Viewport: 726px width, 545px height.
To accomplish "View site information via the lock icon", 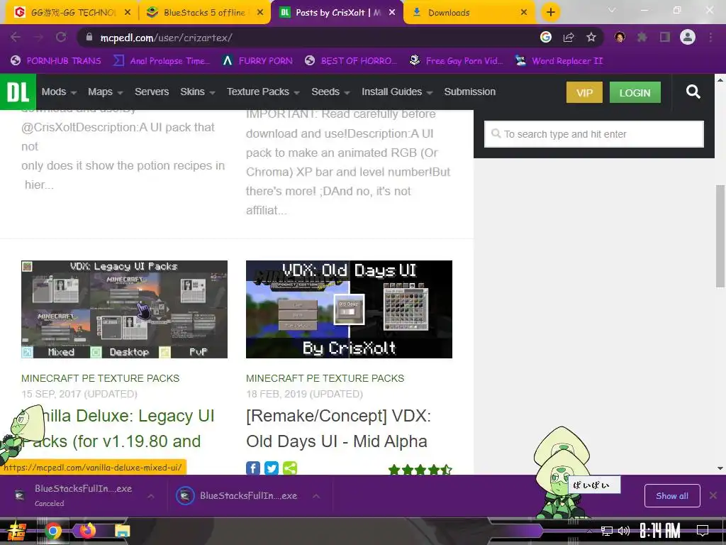I will point(89,37).
